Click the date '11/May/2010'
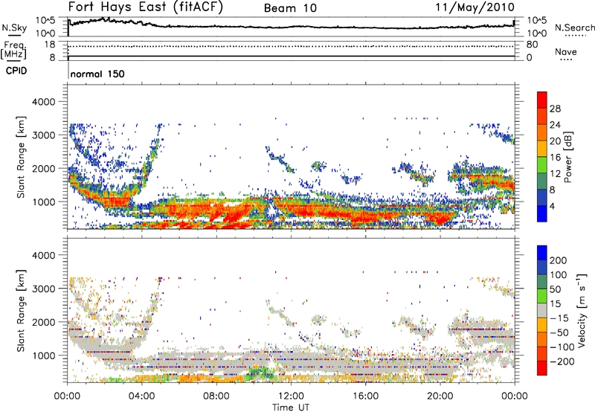The height and width of the screenshot is (412, 595). (475, 7)
